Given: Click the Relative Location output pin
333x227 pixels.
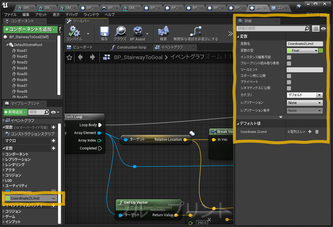Looking at the screenshot, I should (185, 140).
